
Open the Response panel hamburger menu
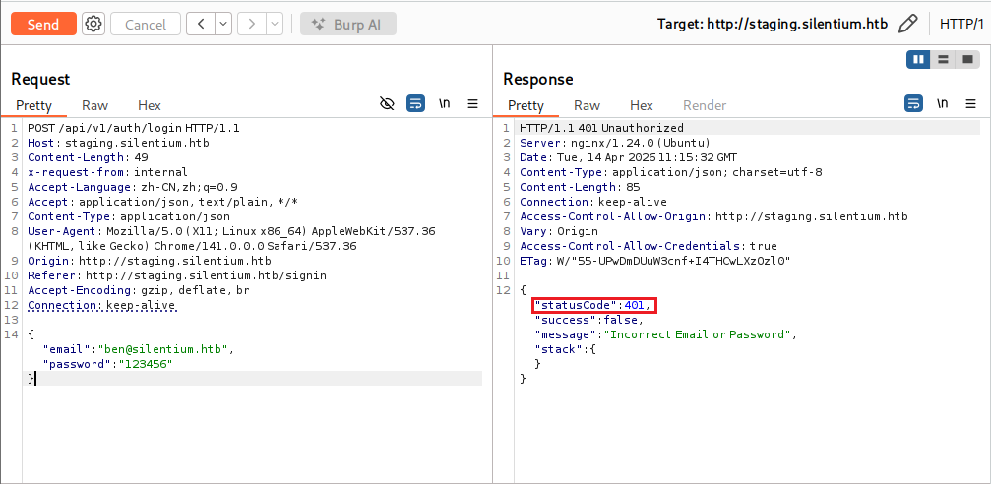pyautogui.click(x=970, y=103)
